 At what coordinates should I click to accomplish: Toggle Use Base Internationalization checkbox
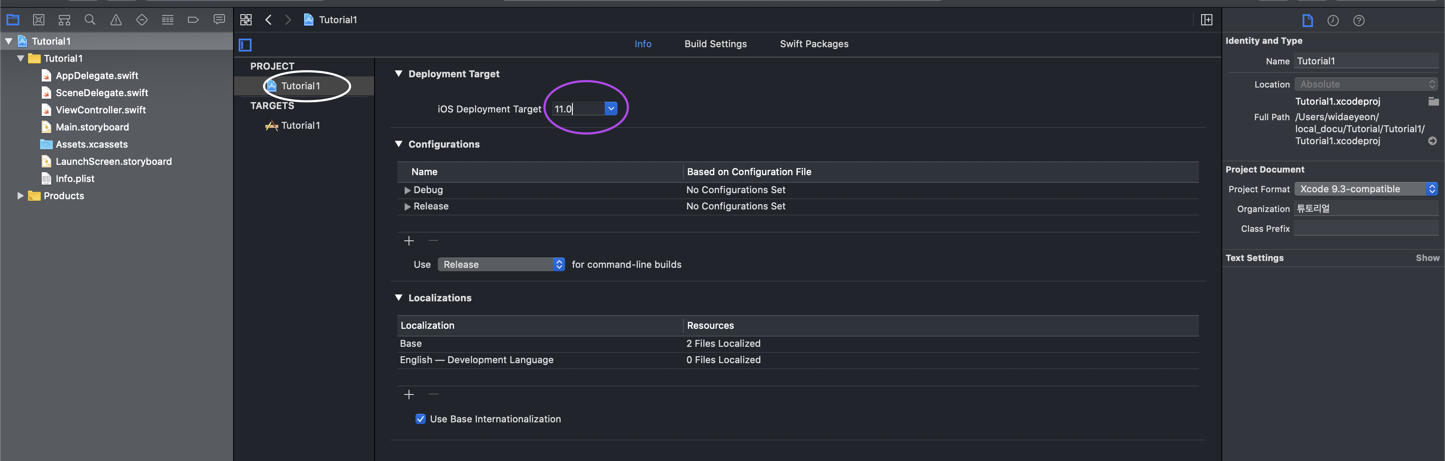tap(420, 419)
